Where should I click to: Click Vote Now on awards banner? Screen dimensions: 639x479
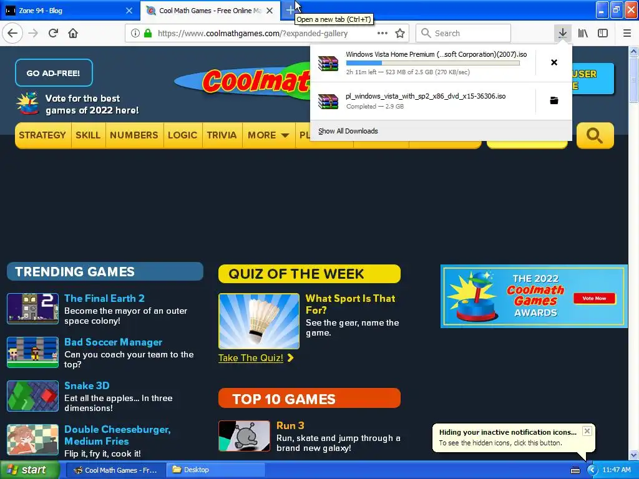pos(594,298)
